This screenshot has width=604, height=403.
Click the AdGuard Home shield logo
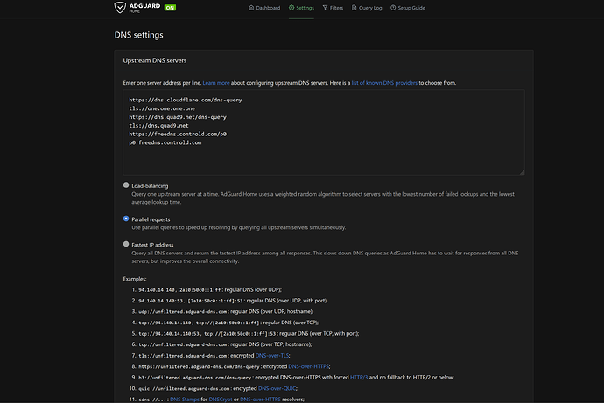[122, 8]
